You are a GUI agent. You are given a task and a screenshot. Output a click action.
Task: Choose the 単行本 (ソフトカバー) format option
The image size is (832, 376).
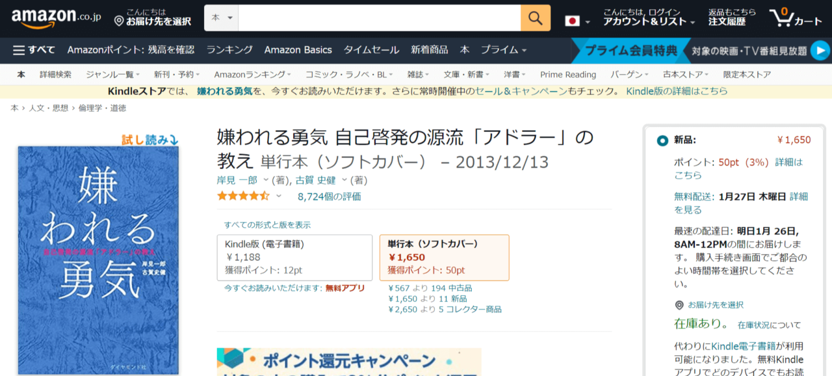(x=444, y=257)
